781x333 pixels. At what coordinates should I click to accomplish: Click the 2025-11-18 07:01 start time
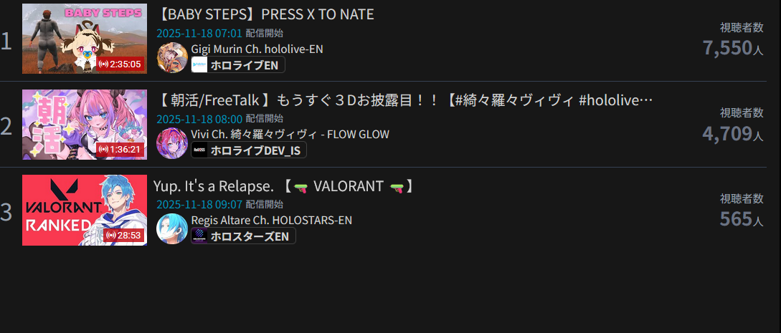click(x=199, y=33)
